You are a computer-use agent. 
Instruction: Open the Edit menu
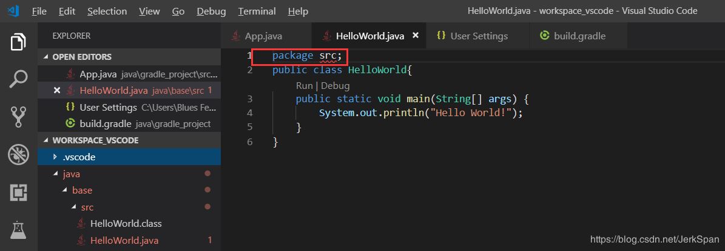pos(67,11)
